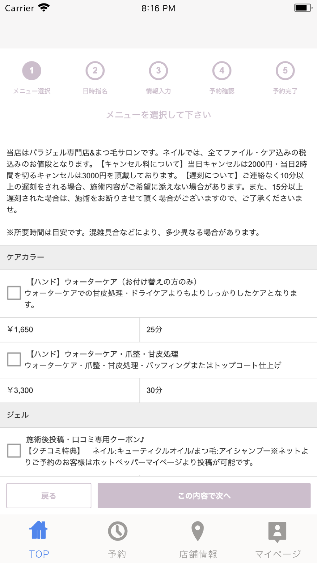Open マイページ profile icon

click(277, 532)
